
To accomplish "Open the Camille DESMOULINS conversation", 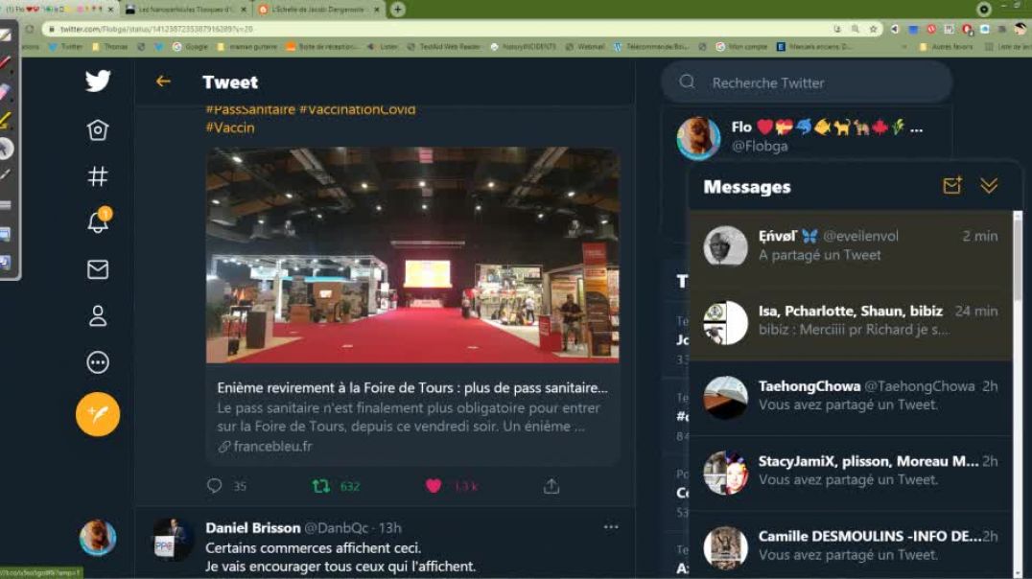I will tap(851, 546).
